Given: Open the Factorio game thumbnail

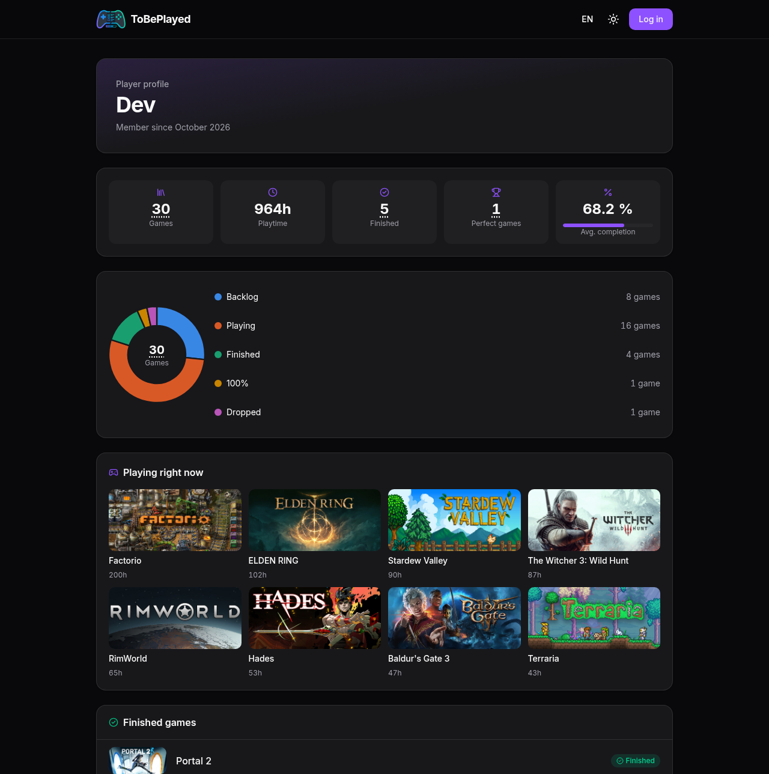Looking at the screenshot, I should click(175, 520).
